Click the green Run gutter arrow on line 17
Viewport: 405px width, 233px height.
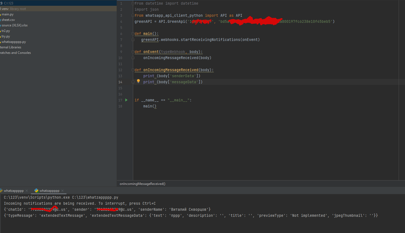click(126, 100)
